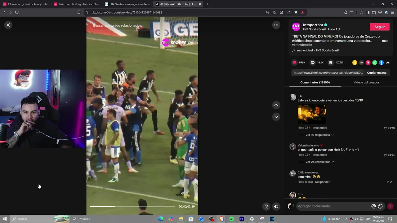Go to previous video with up arrow

[x=276, y=105]
